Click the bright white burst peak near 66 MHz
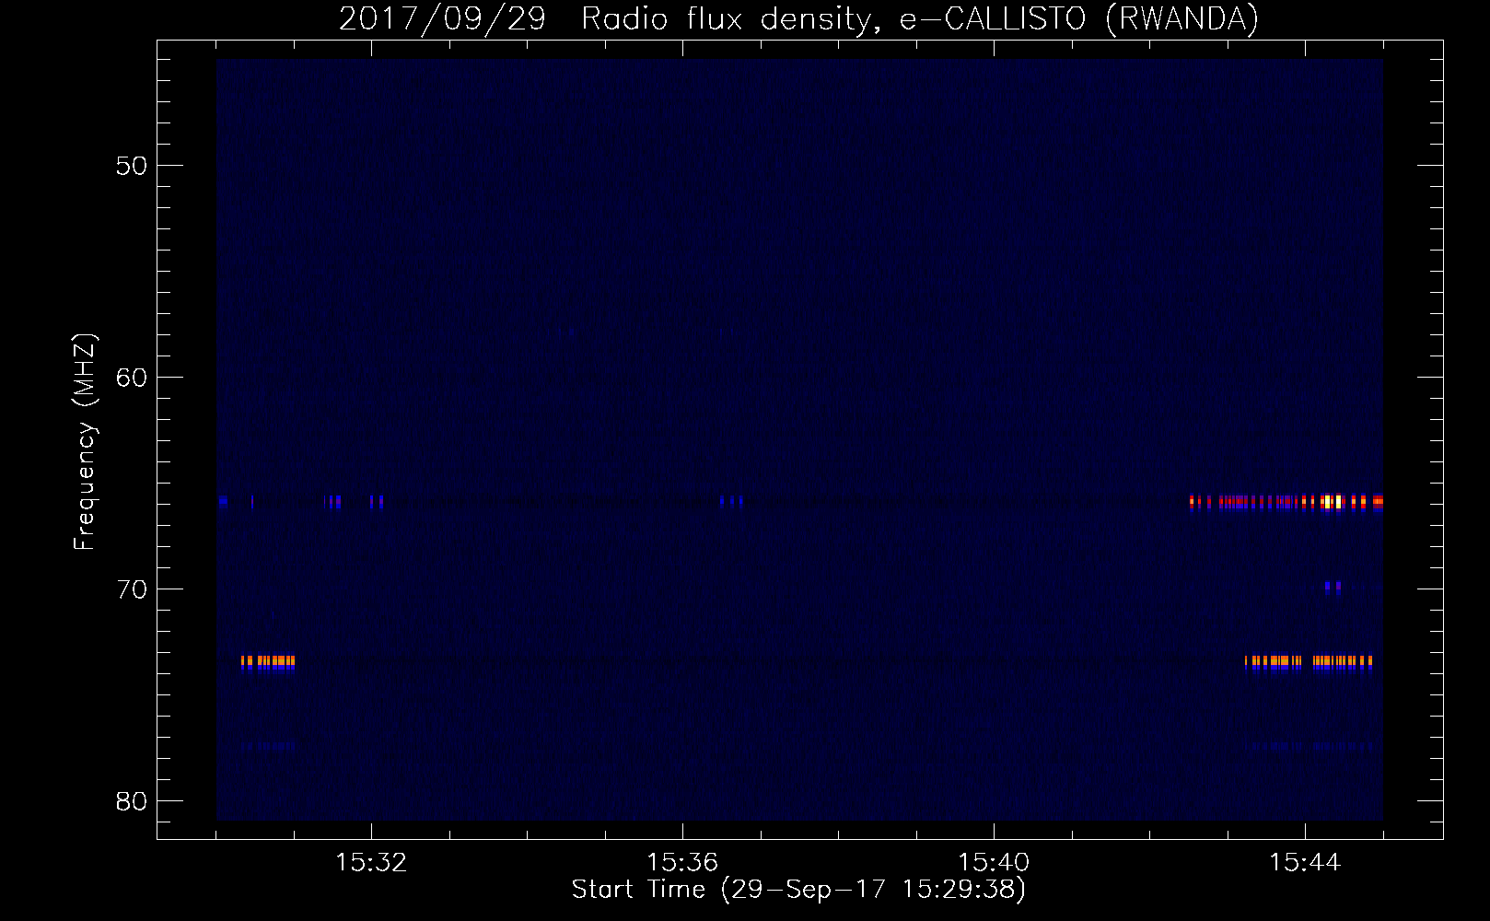 click(1332, 502)
